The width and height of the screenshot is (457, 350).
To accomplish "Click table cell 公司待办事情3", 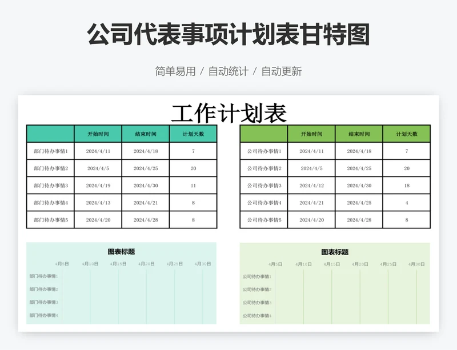I will pos(264,186).
